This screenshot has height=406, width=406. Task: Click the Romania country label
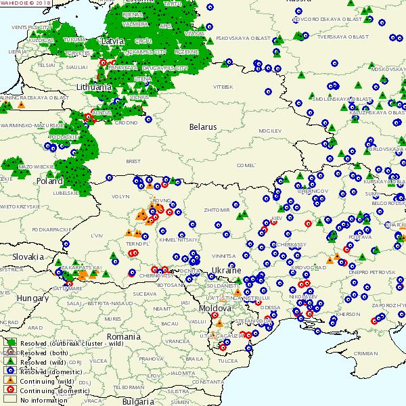124,336
